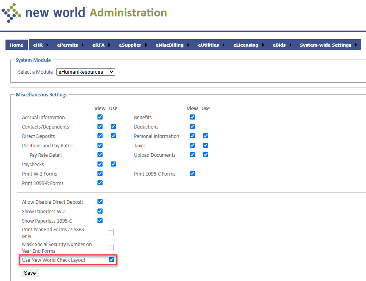Click the New World logo icon

tap(12, 13)
